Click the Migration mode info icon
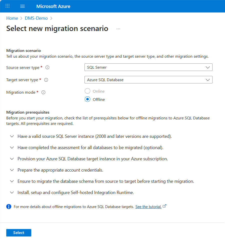 (43, 92)
